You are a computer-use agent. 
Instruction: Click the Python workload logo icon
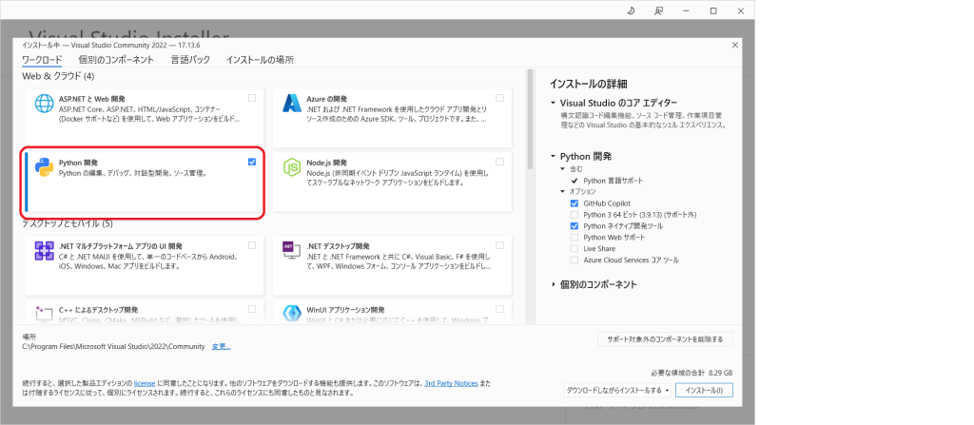coord(44,167)
